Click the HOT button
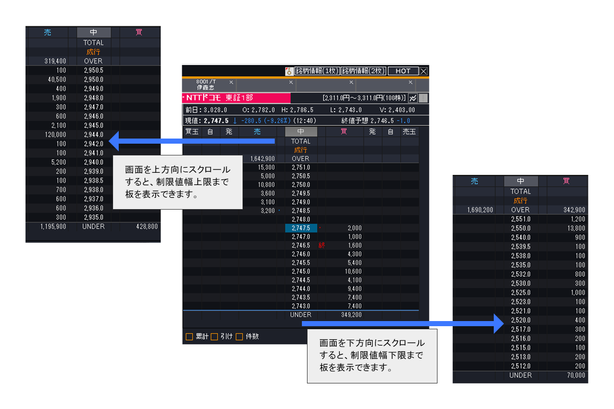The image size is (614, 409). click(x=403, y=71)
